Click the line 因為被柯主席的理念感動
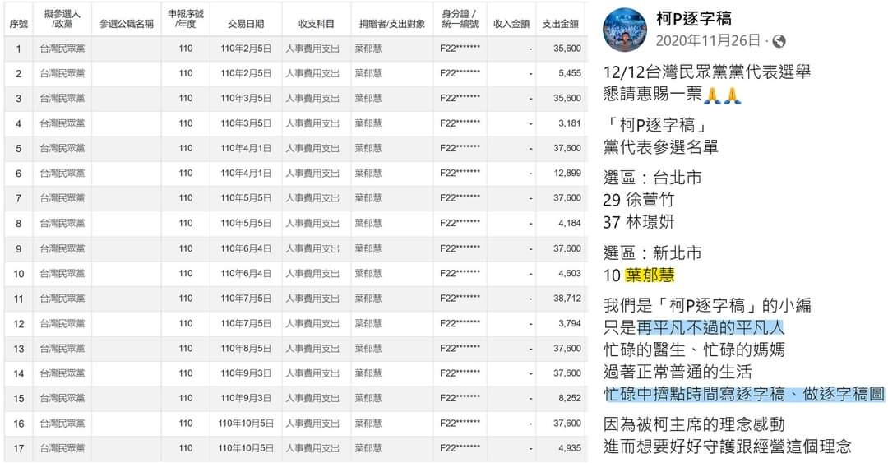 (694, 424)
